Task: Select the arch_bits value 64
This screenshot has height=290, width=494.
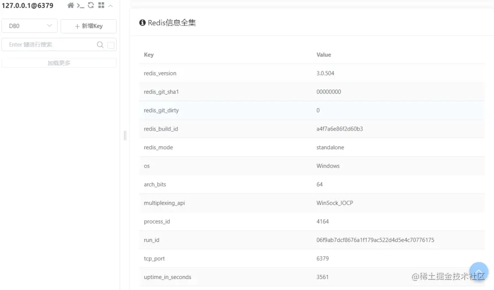Action: point(319,185)
